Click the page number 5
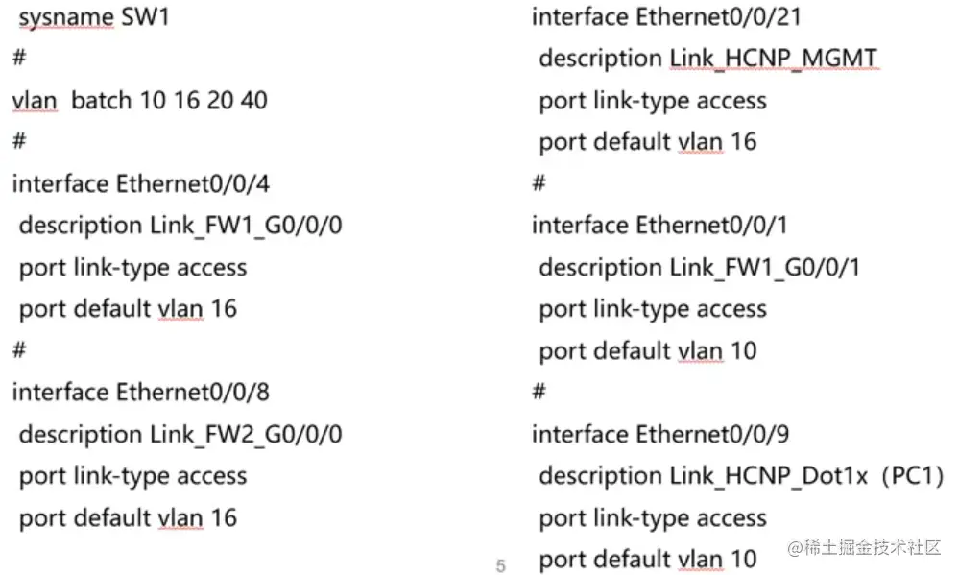This screenshot has width=959, height=575. click(501, 565)
